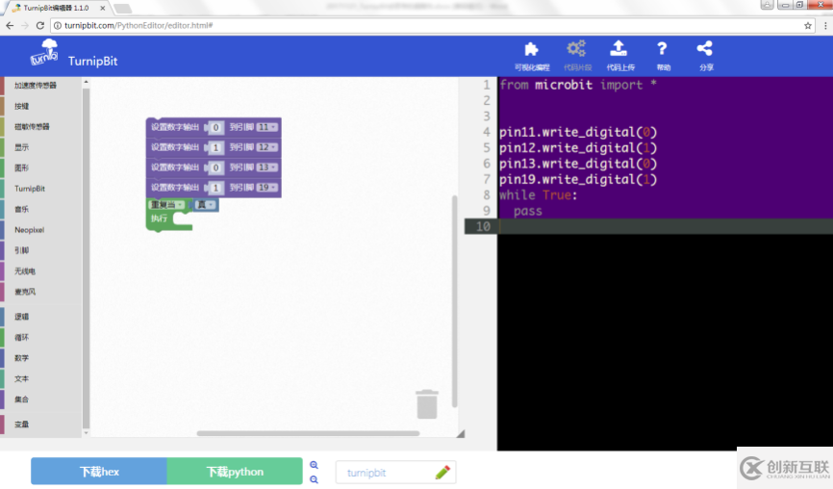This screenshot has height=489, width=833.
Task: Click the workspace vertical scrollbar
Action: pos(454,301)
